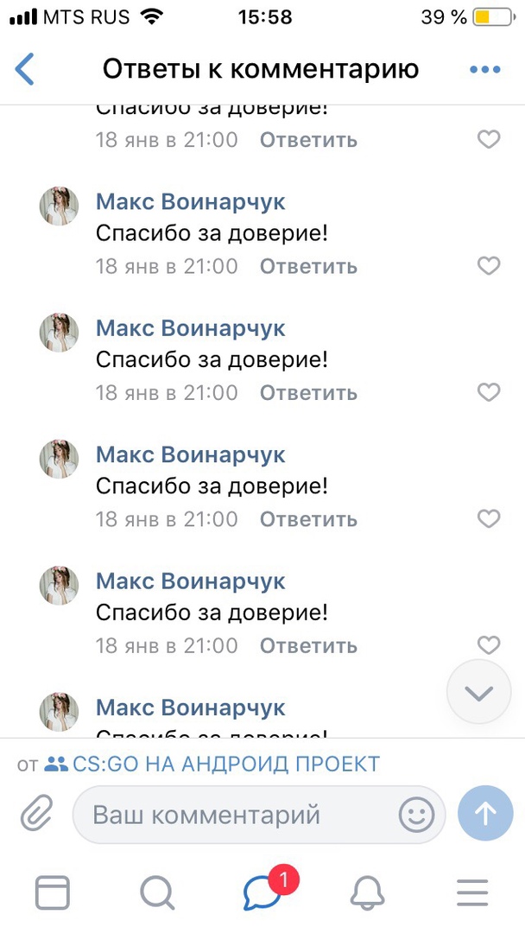Like the topmost partially visible comment
Image resolution: width=525 pixels, height=933 pixels.
(x=489, y=139)
